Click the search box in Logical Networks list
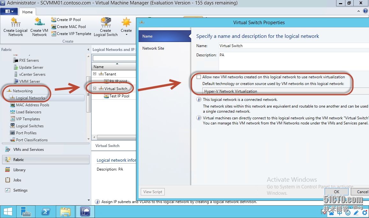This screenshot has height=218, width=369. click(x=114, y=58)
